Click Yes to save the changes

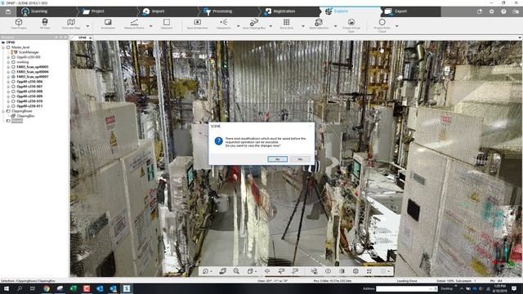(278, 159)
